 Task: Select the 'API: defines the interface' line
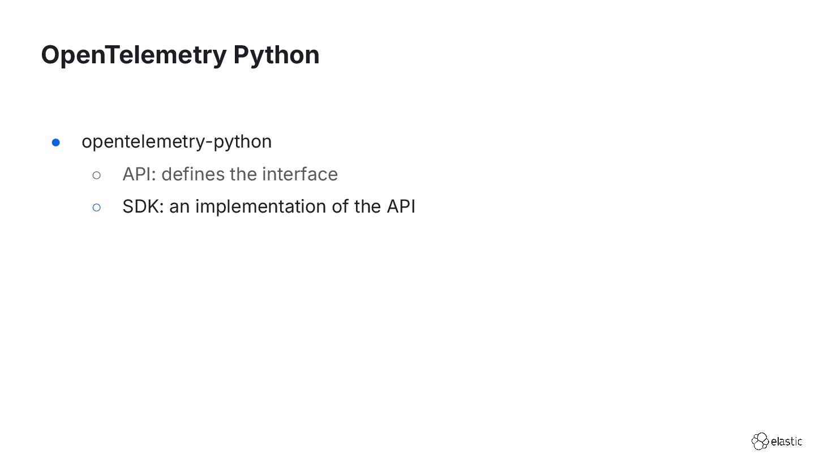point(230,174)
